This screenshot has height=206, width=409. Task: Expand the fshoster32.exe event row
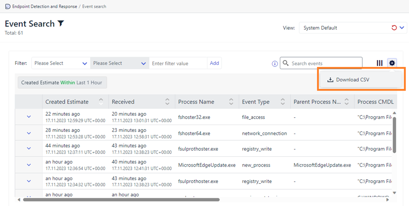(x=29, y=116)
